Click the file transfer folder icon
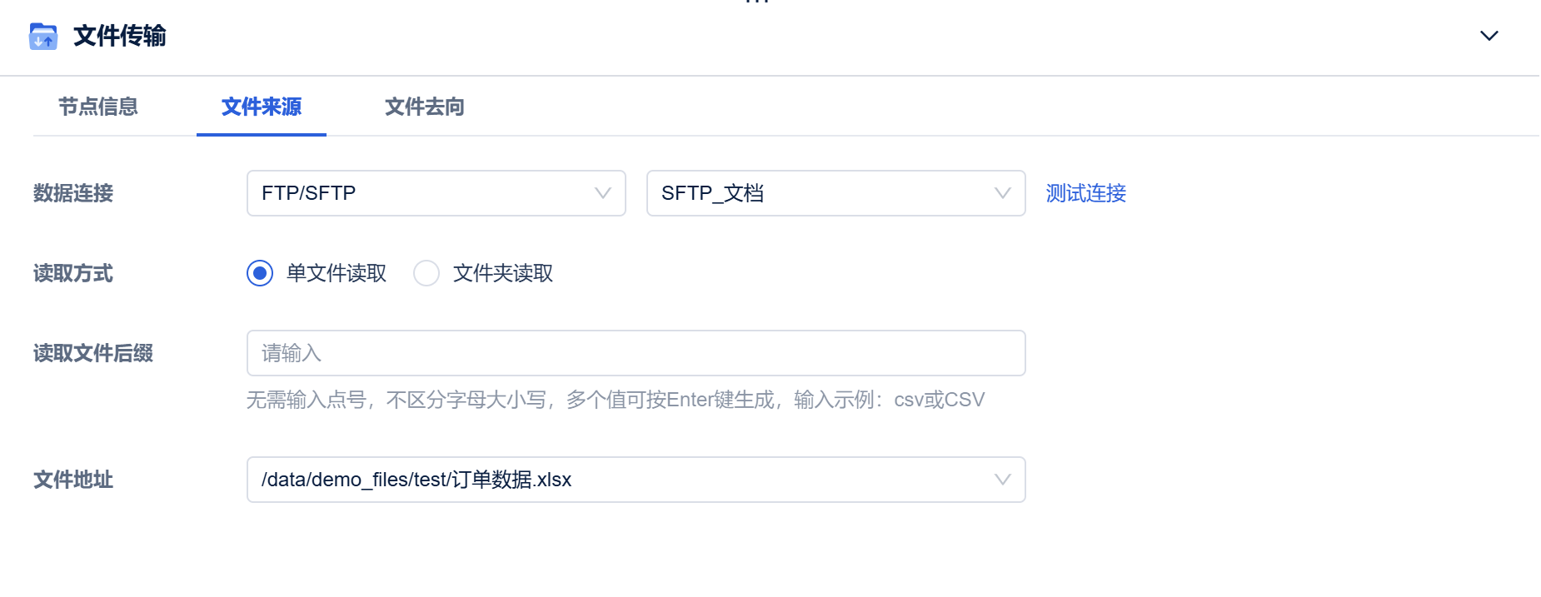The image size is (1541, 597). 43,37
